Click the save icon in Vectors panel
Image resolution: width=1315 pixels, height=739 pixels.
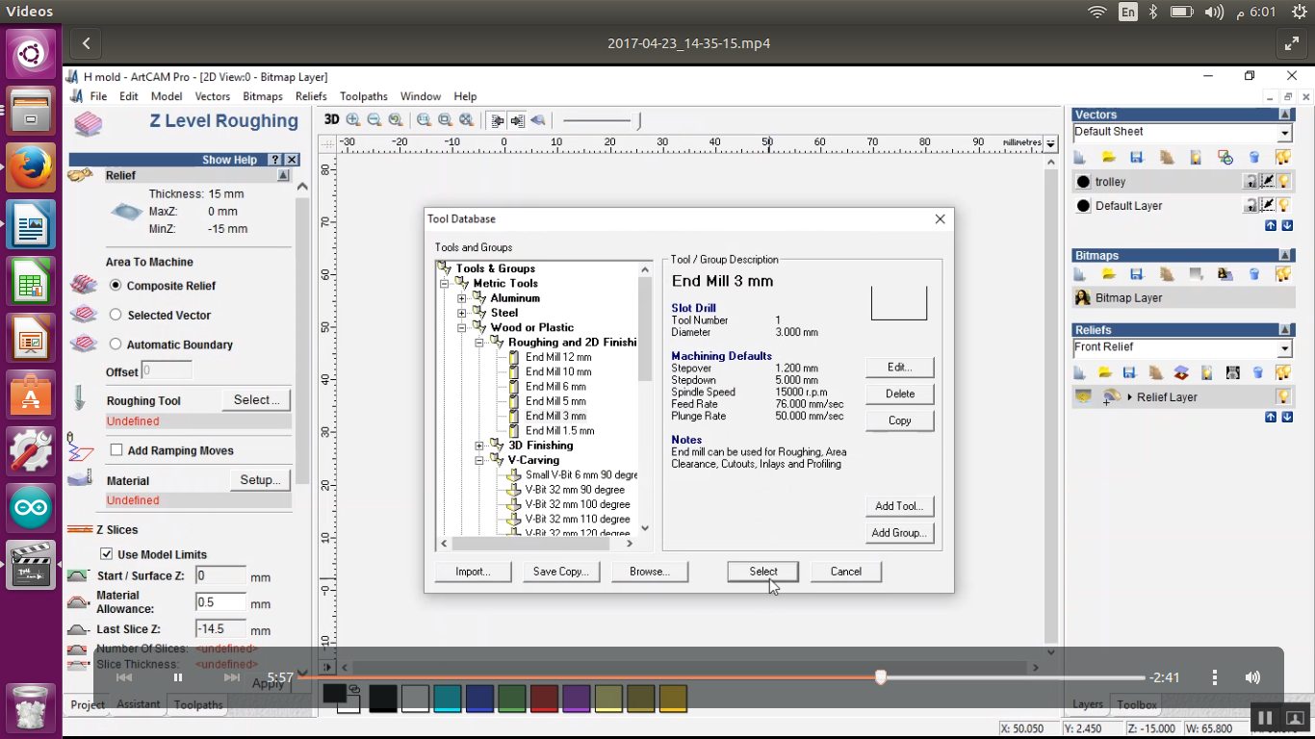(x=1137, y=157)
